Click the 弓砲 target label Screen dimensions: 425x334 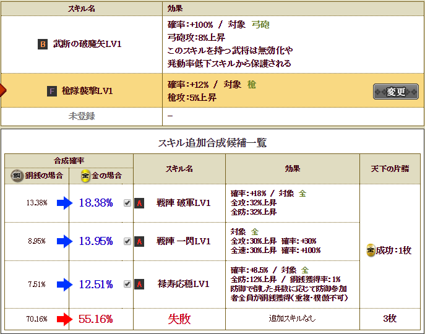[x=260, y=25]
